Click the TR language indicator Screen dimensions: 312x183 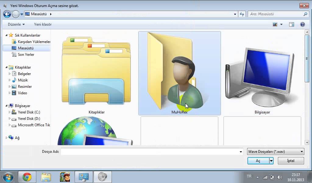249,176
